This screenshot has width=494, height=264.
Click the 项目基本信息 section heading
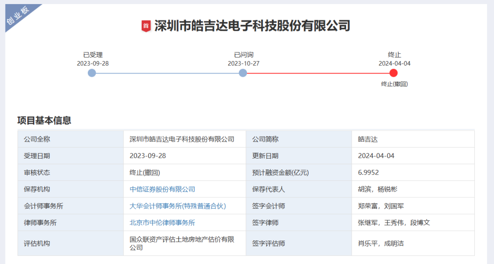44,121
